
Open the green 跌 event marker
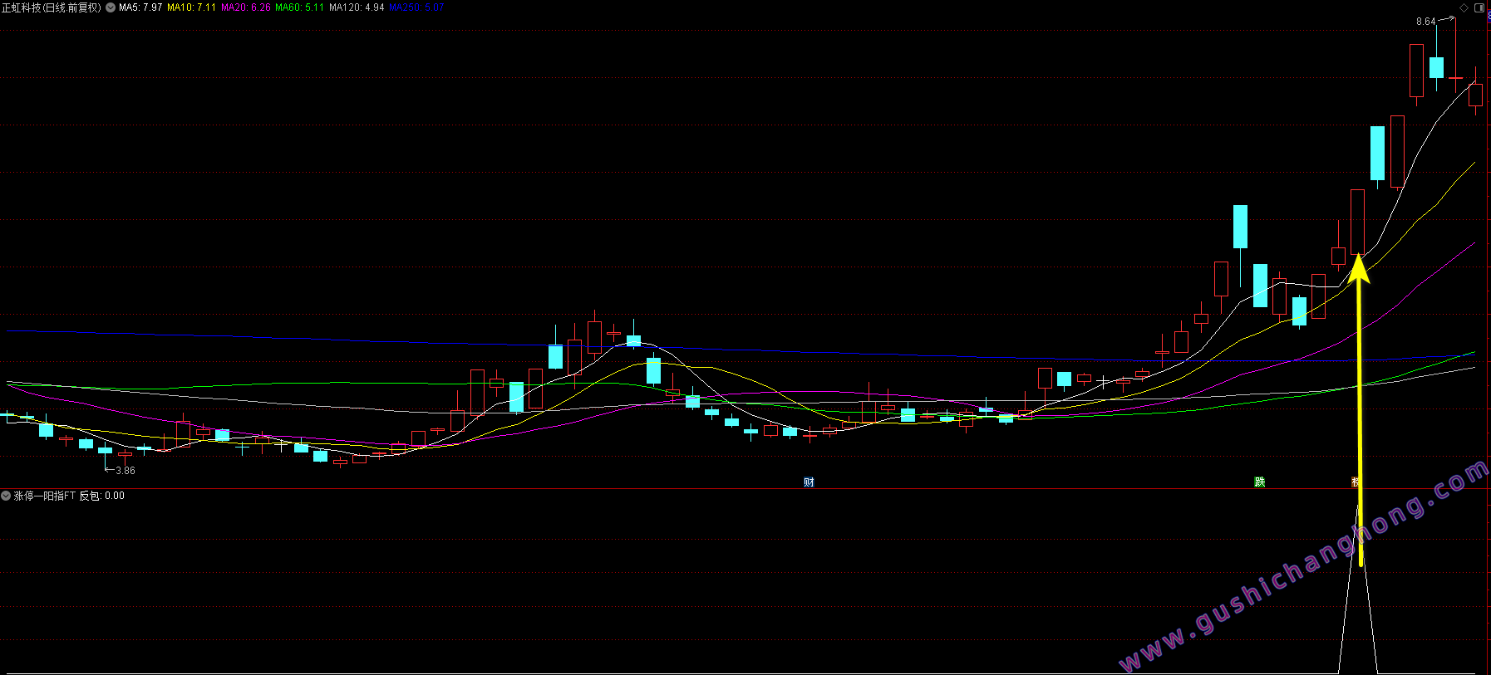(1260, 482)
